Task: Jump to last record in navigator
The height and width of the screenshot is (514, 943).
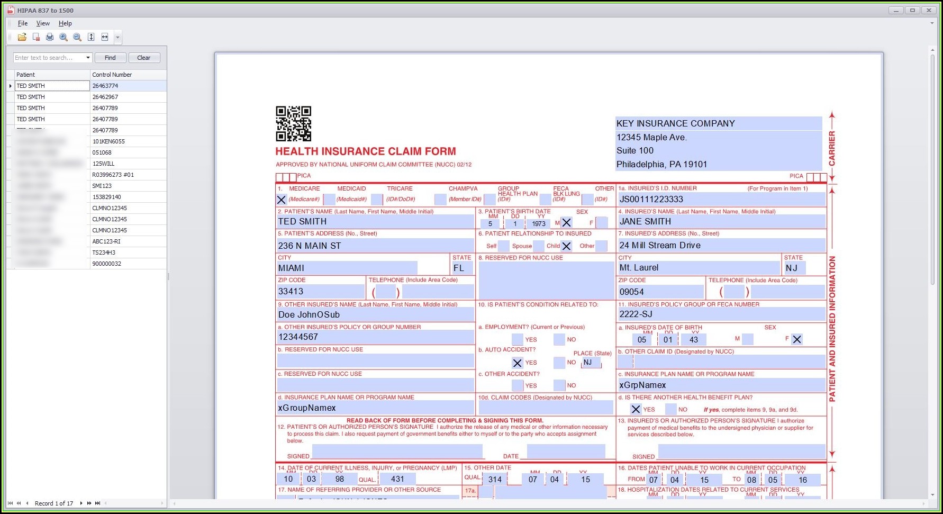Action: pyautogui.click(x=97, y=503)
